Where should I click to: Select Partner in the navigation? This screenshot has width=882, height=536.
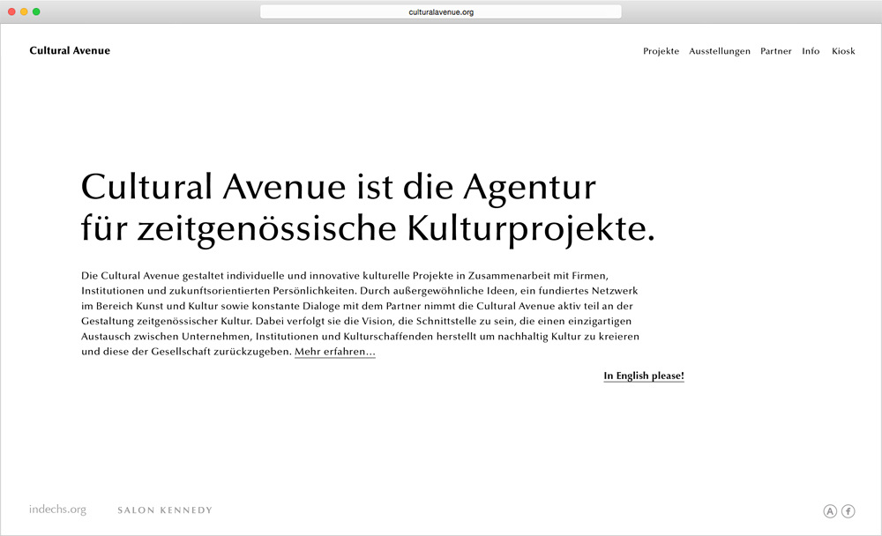(776, 51)
